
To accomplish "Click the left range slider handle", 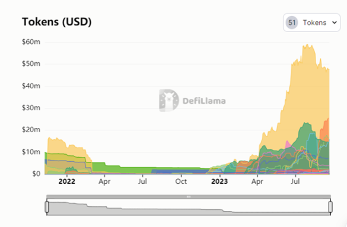I will tap(47, 207).
